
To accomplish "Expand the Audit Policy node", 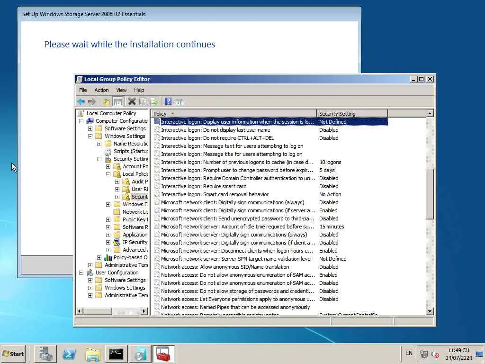I will [x=117, y=182].
